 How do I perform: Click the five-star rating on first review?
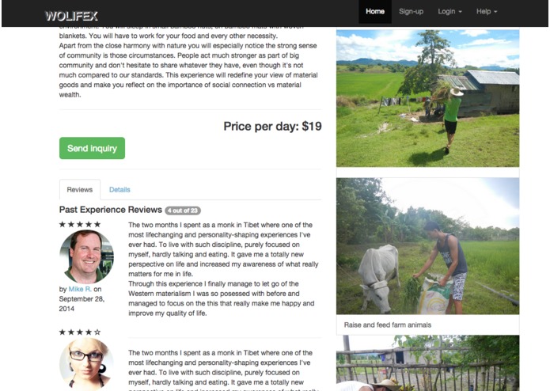click(80, 225)
